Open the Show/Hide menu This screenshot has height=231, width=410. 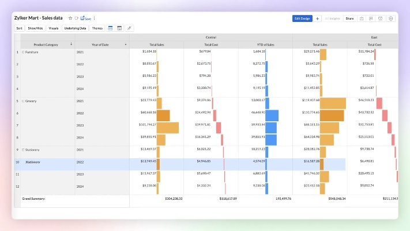[x=36, y=28]
